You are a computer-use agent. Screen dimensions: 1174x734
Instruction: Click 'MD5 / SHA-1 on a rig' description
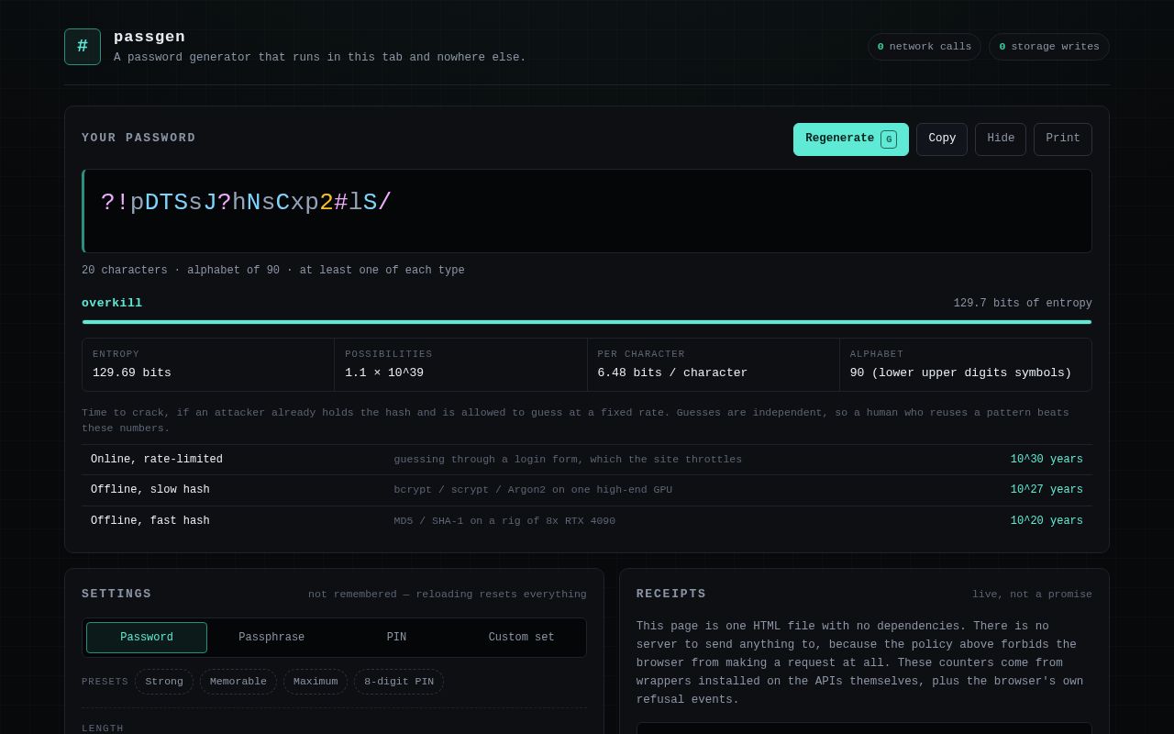[x=504, y=521]
